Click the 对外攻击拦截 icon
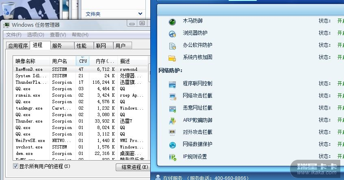Viewport: 344px width, 180px height. click(173, 133)
